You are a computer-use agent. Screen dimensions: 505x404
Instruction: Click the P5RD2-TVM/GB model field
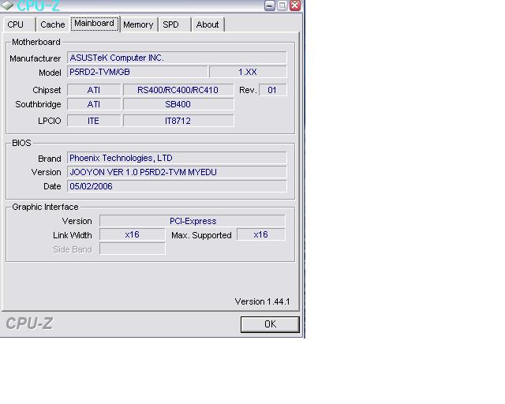(137, 72)
